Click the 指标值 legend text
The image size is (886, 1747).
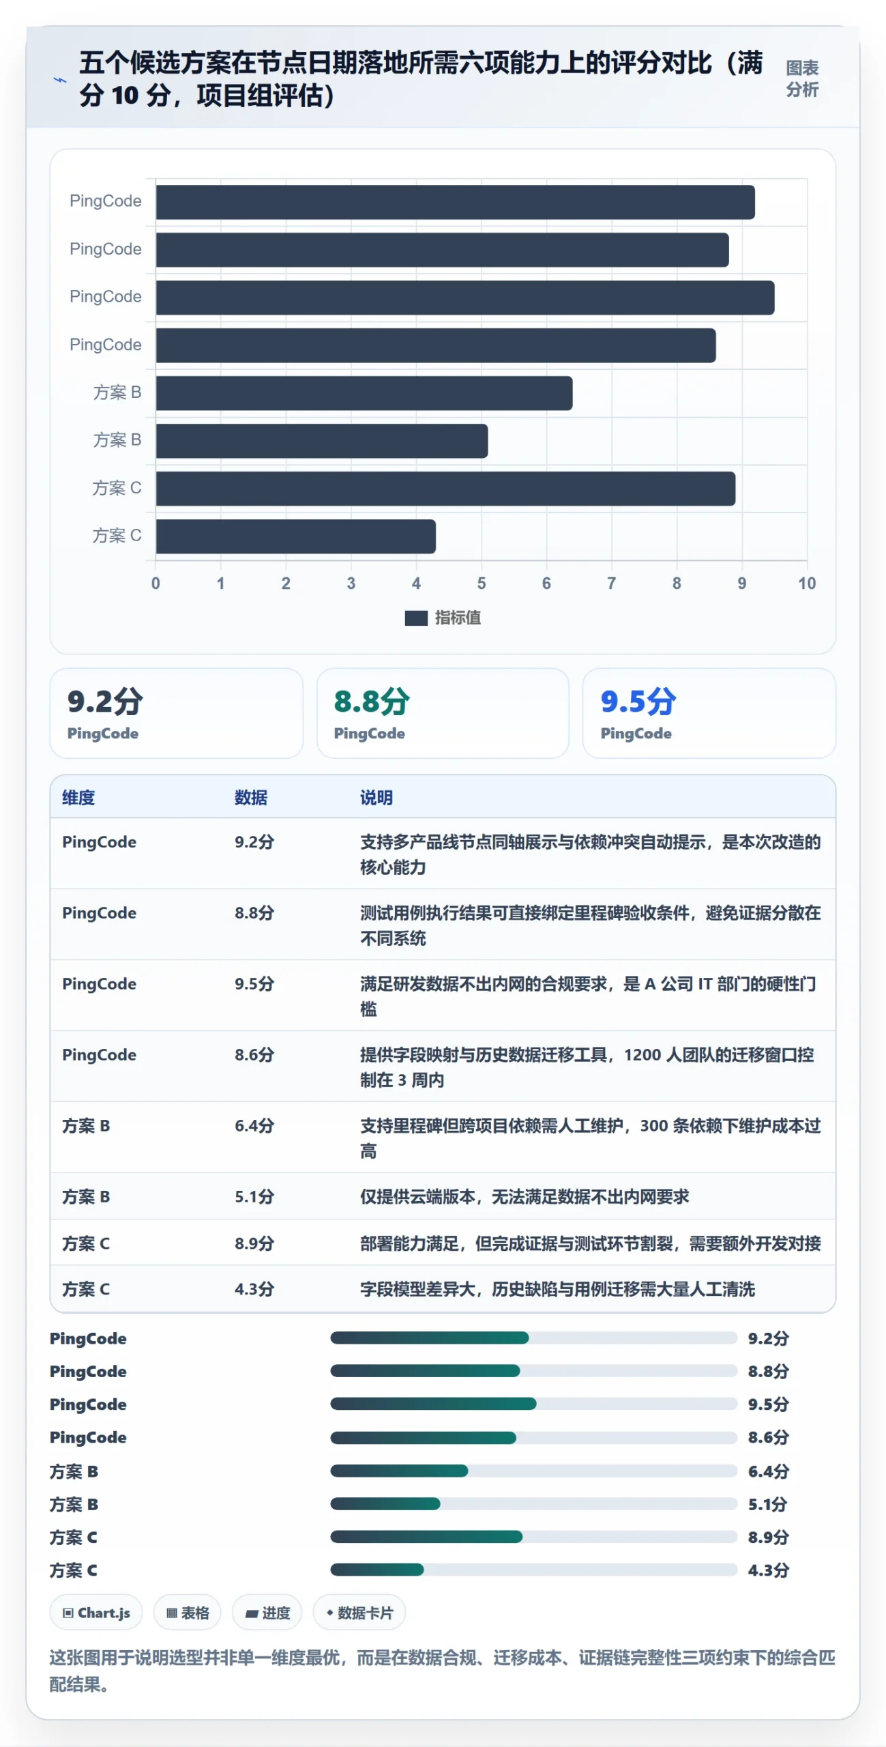458,618
